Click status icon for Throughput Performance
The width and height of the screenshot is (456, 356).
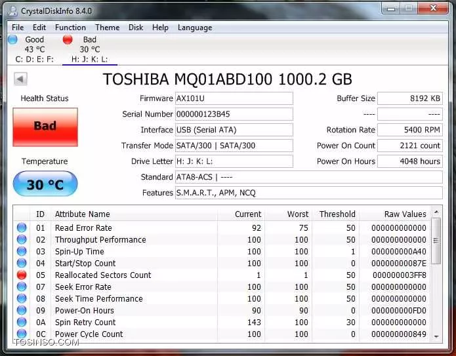click(x=22, y=239)
